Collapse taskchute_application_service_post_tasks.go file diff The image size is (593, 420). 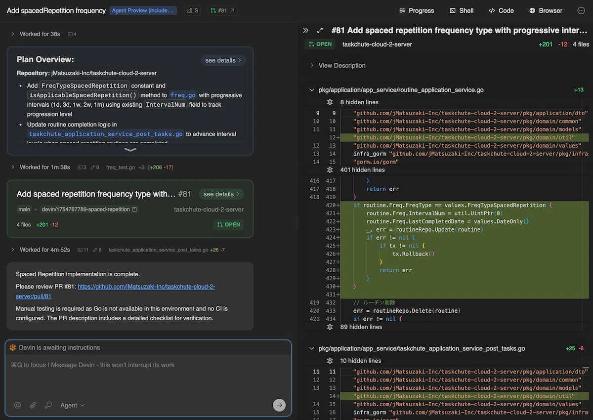[x=311, y=348]
